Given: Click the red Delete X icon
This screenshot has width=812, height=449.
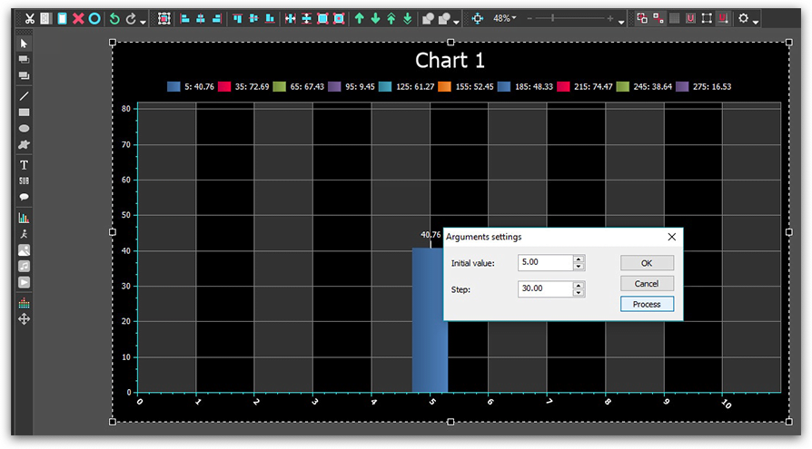Looking at the screenshot, I should coord(78,19).
